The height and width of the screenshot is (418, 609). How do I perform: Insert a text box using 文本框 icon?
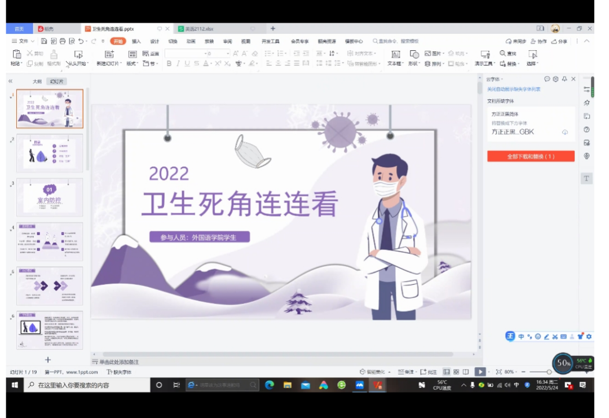tap(395, 54)
